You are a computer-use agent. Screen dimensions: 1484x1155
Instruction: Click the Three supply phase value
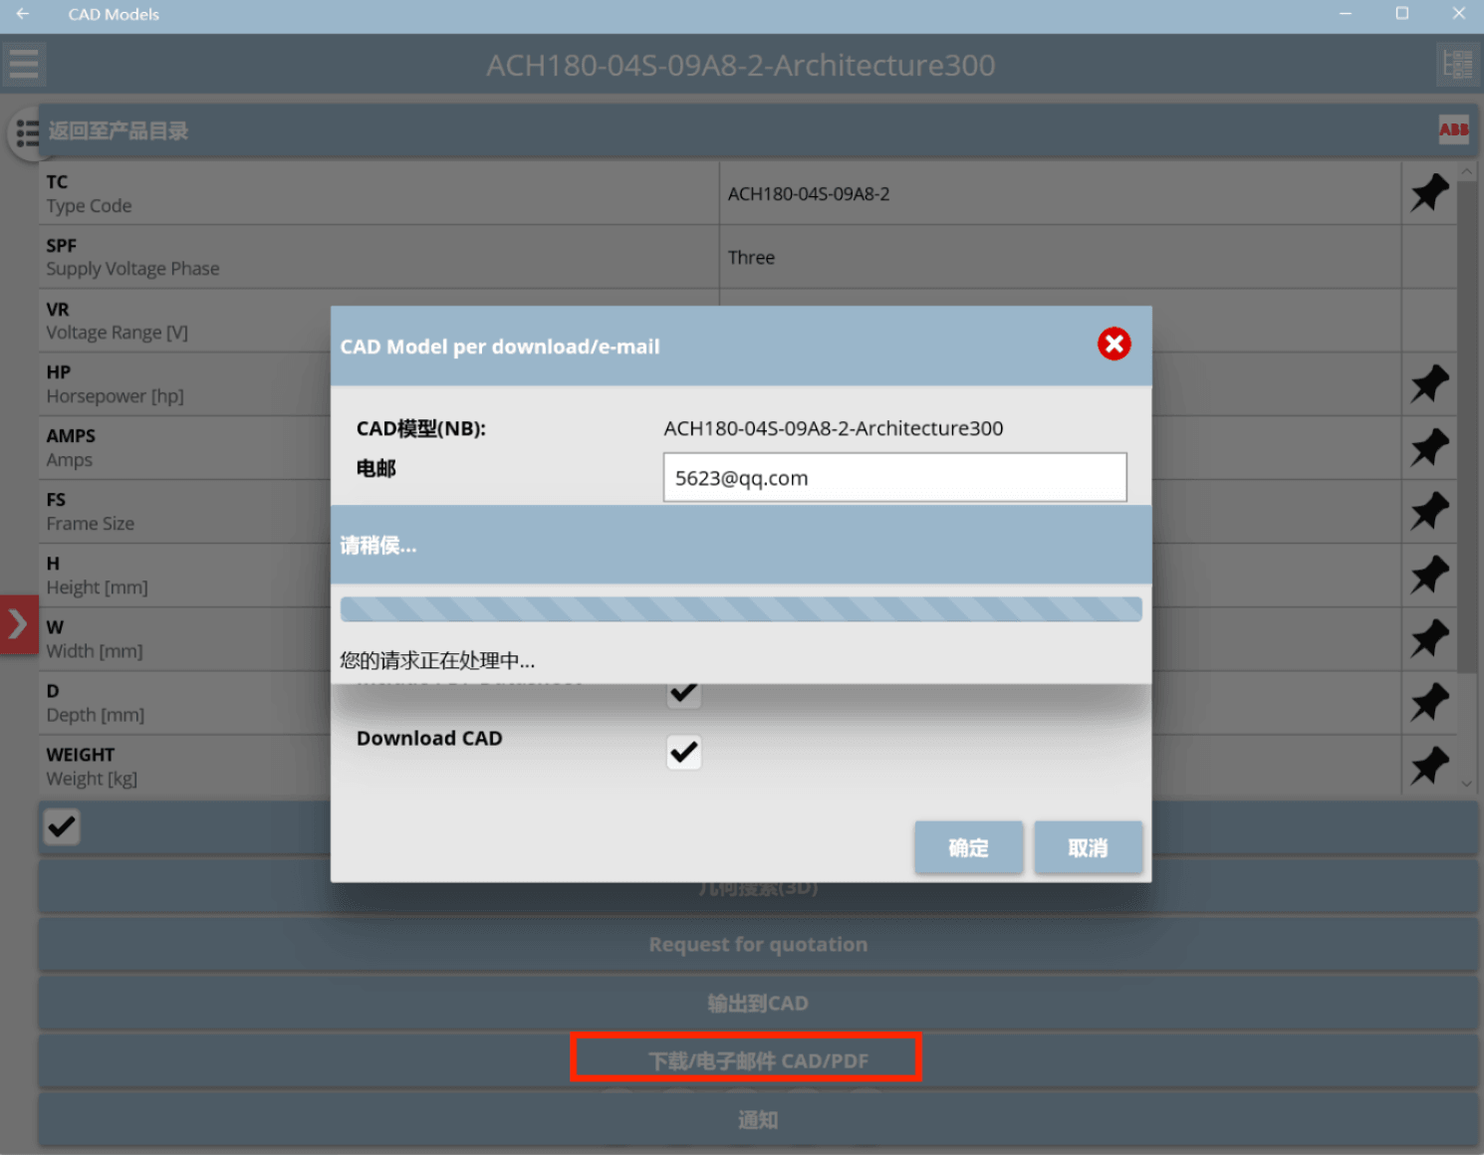[751, 258]
